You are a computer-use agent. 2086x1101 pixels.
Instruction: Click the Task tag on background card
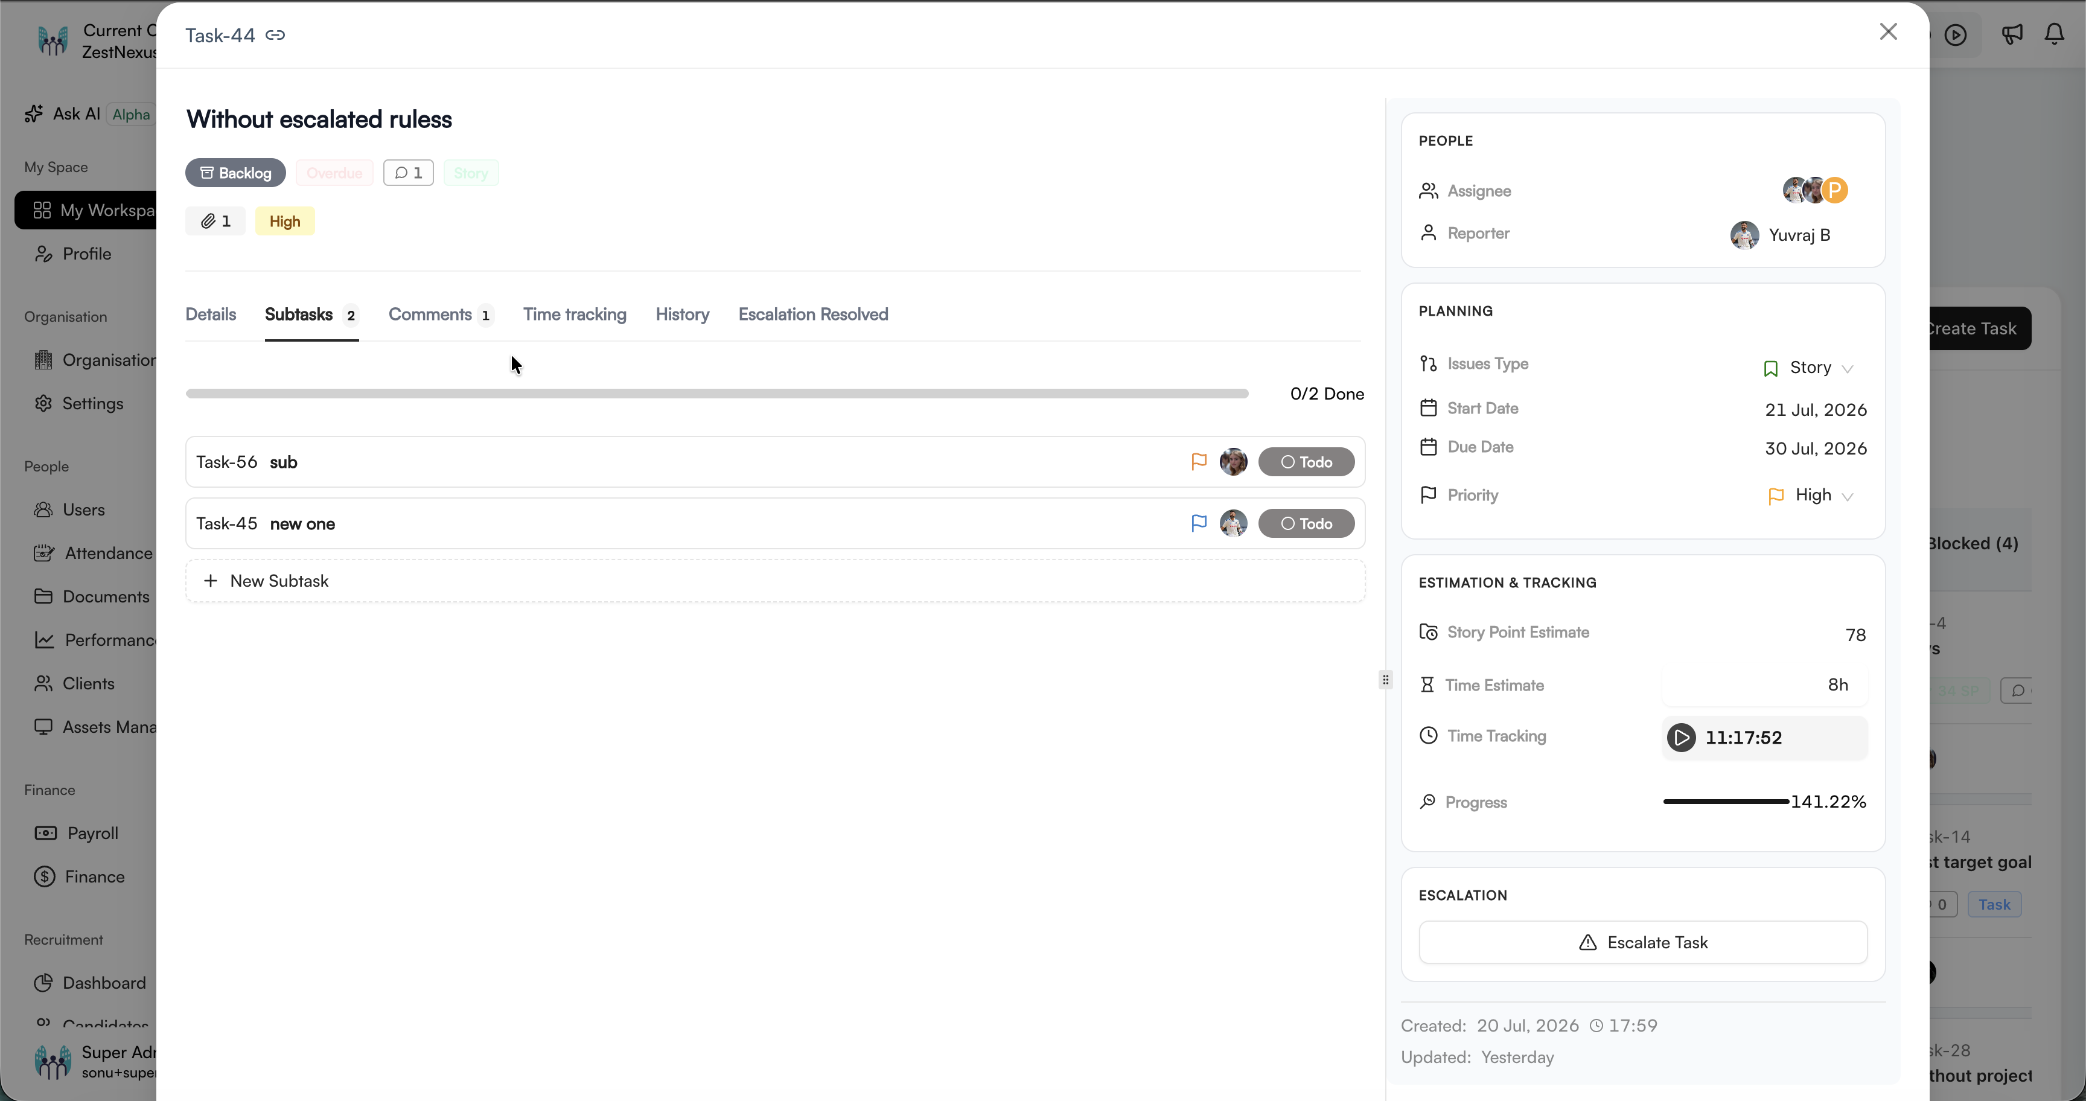tap(1994, 904)
